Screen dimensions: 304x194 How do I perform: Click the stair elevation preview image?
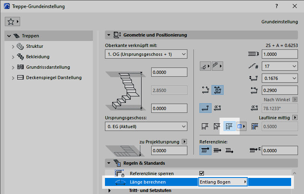125,91
